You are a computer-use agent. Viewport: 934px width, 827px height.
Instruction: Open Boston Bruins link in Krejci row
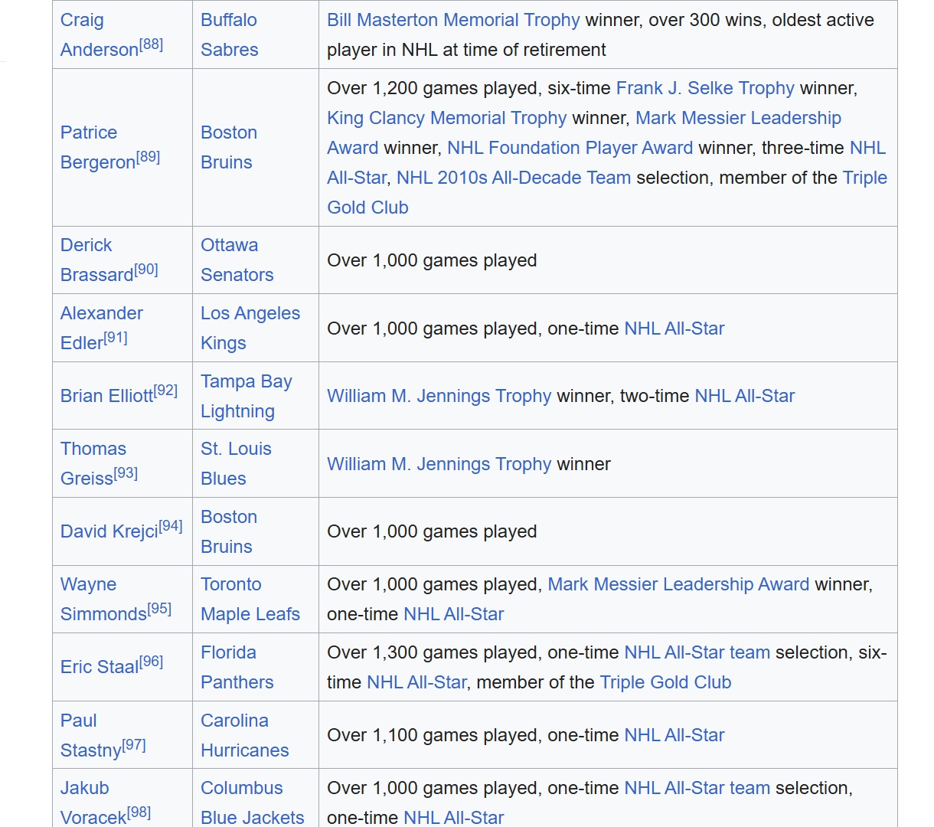228,531
